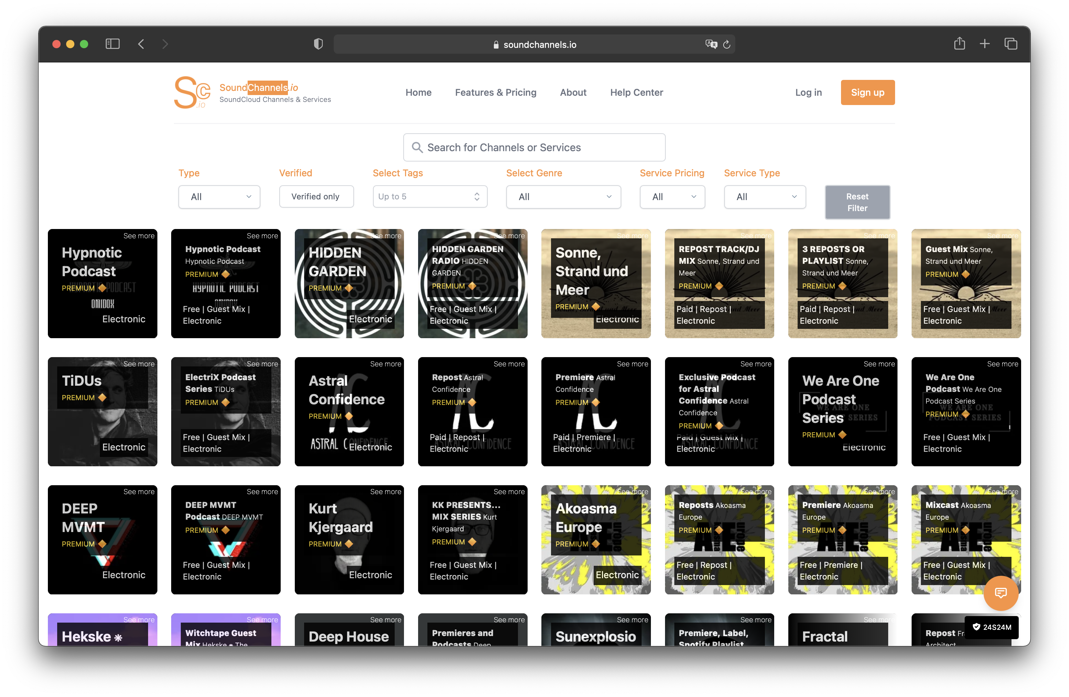The width and height of the screenshot is (1069, 697).
Task: Click the premium diamond on Hypnotic Podcast card
Action: [x=102, y=288]
